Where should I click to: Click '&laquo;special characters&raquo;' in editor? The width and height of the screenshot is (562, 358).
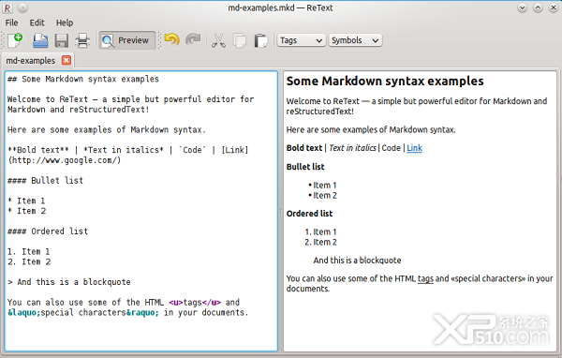83,312
